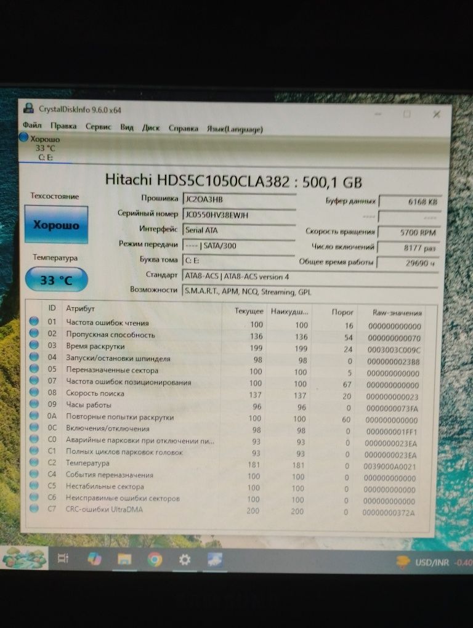473x628 pixels.
Task: Click status icon for C1 Полных циклов парковок
Action: [34, 450]
